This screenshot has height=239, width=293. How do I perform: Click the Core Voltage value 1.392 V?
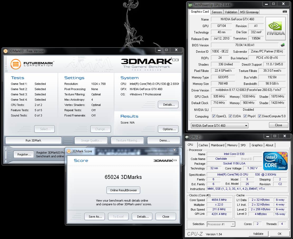pyautogui.click(x=252, y=168)
